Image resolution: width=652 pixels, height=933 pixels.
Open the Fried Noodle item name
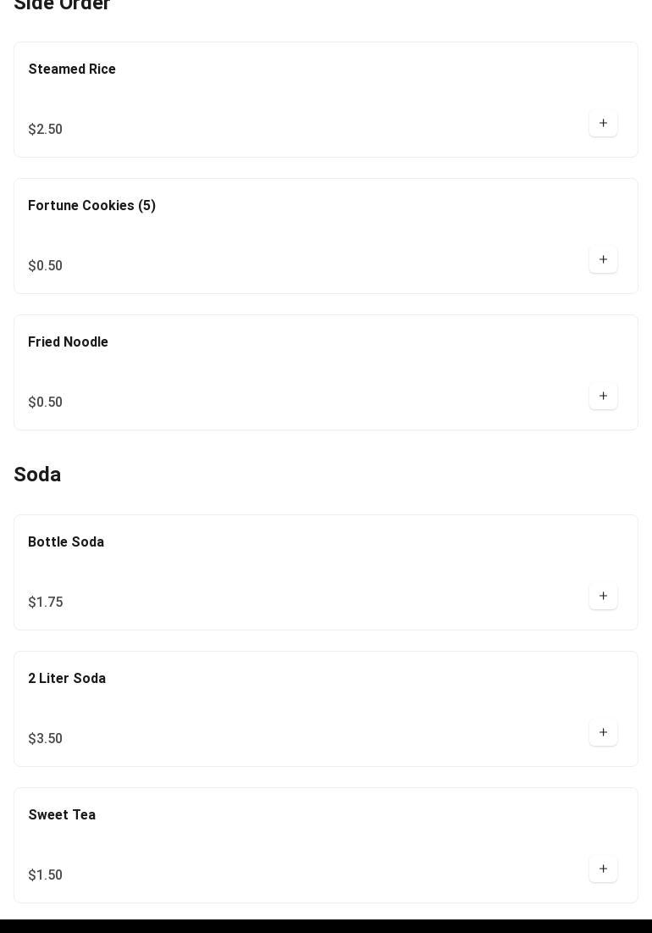click(68, 342)
